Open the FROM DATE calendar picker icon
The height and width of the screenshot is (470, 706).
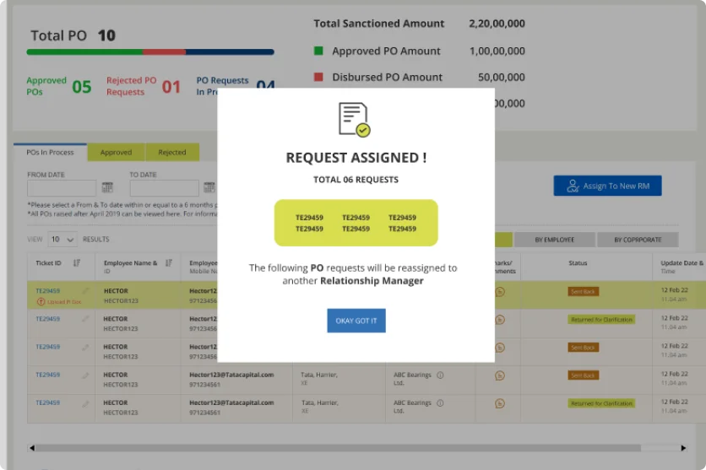click(x=107, y=187)
